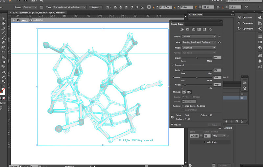This screenshot has width=263, height=167.
Task: Select the Pen tool
Action: (x=3, y=28)
